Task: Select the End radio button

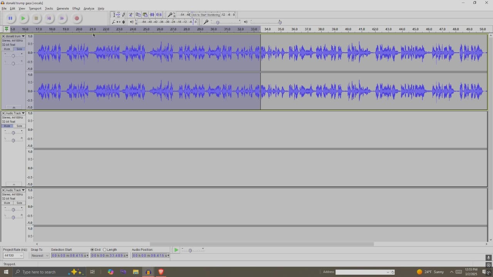Action: (92, 250)
